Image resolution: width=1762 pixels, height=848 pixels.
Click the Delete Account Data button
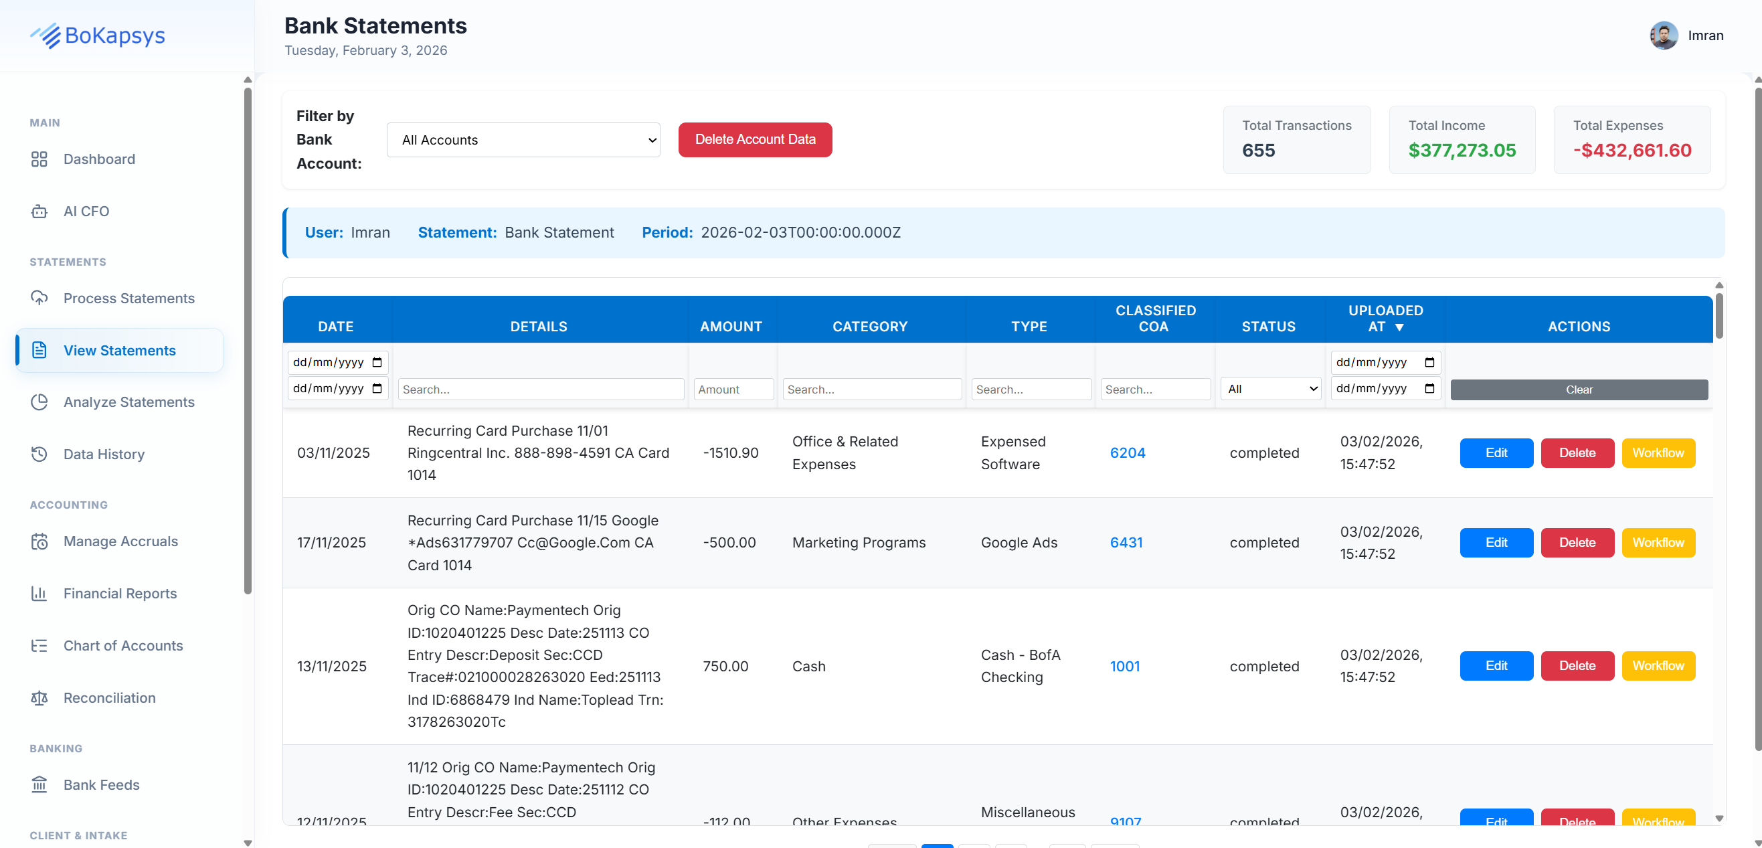754,139
